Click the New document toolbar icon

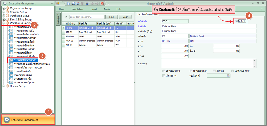69,3
